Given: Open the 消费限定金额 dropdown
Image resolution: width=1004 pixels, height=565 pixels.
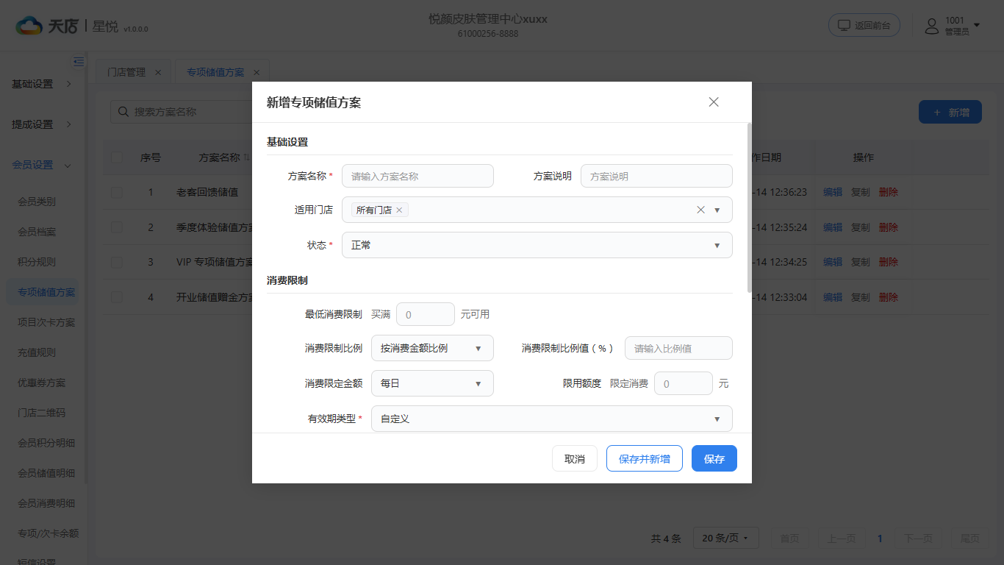Looking at the screenshot, I should point(432,383).
